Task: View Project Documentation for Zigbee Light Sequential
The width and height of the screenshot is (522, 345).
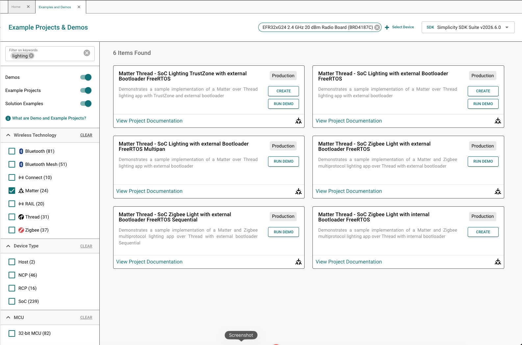Action: click(149, 262)
